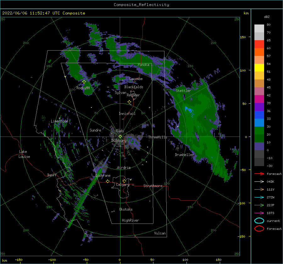The width and height of the screenshot is (283, 264).
Task: Click the white 04DK arrow legend icon
Action: pos(259,182)
